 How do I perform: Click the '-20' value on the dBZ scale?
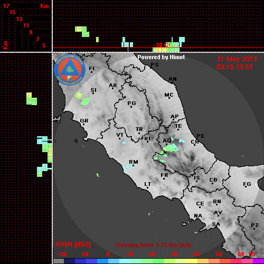[62, 254]
